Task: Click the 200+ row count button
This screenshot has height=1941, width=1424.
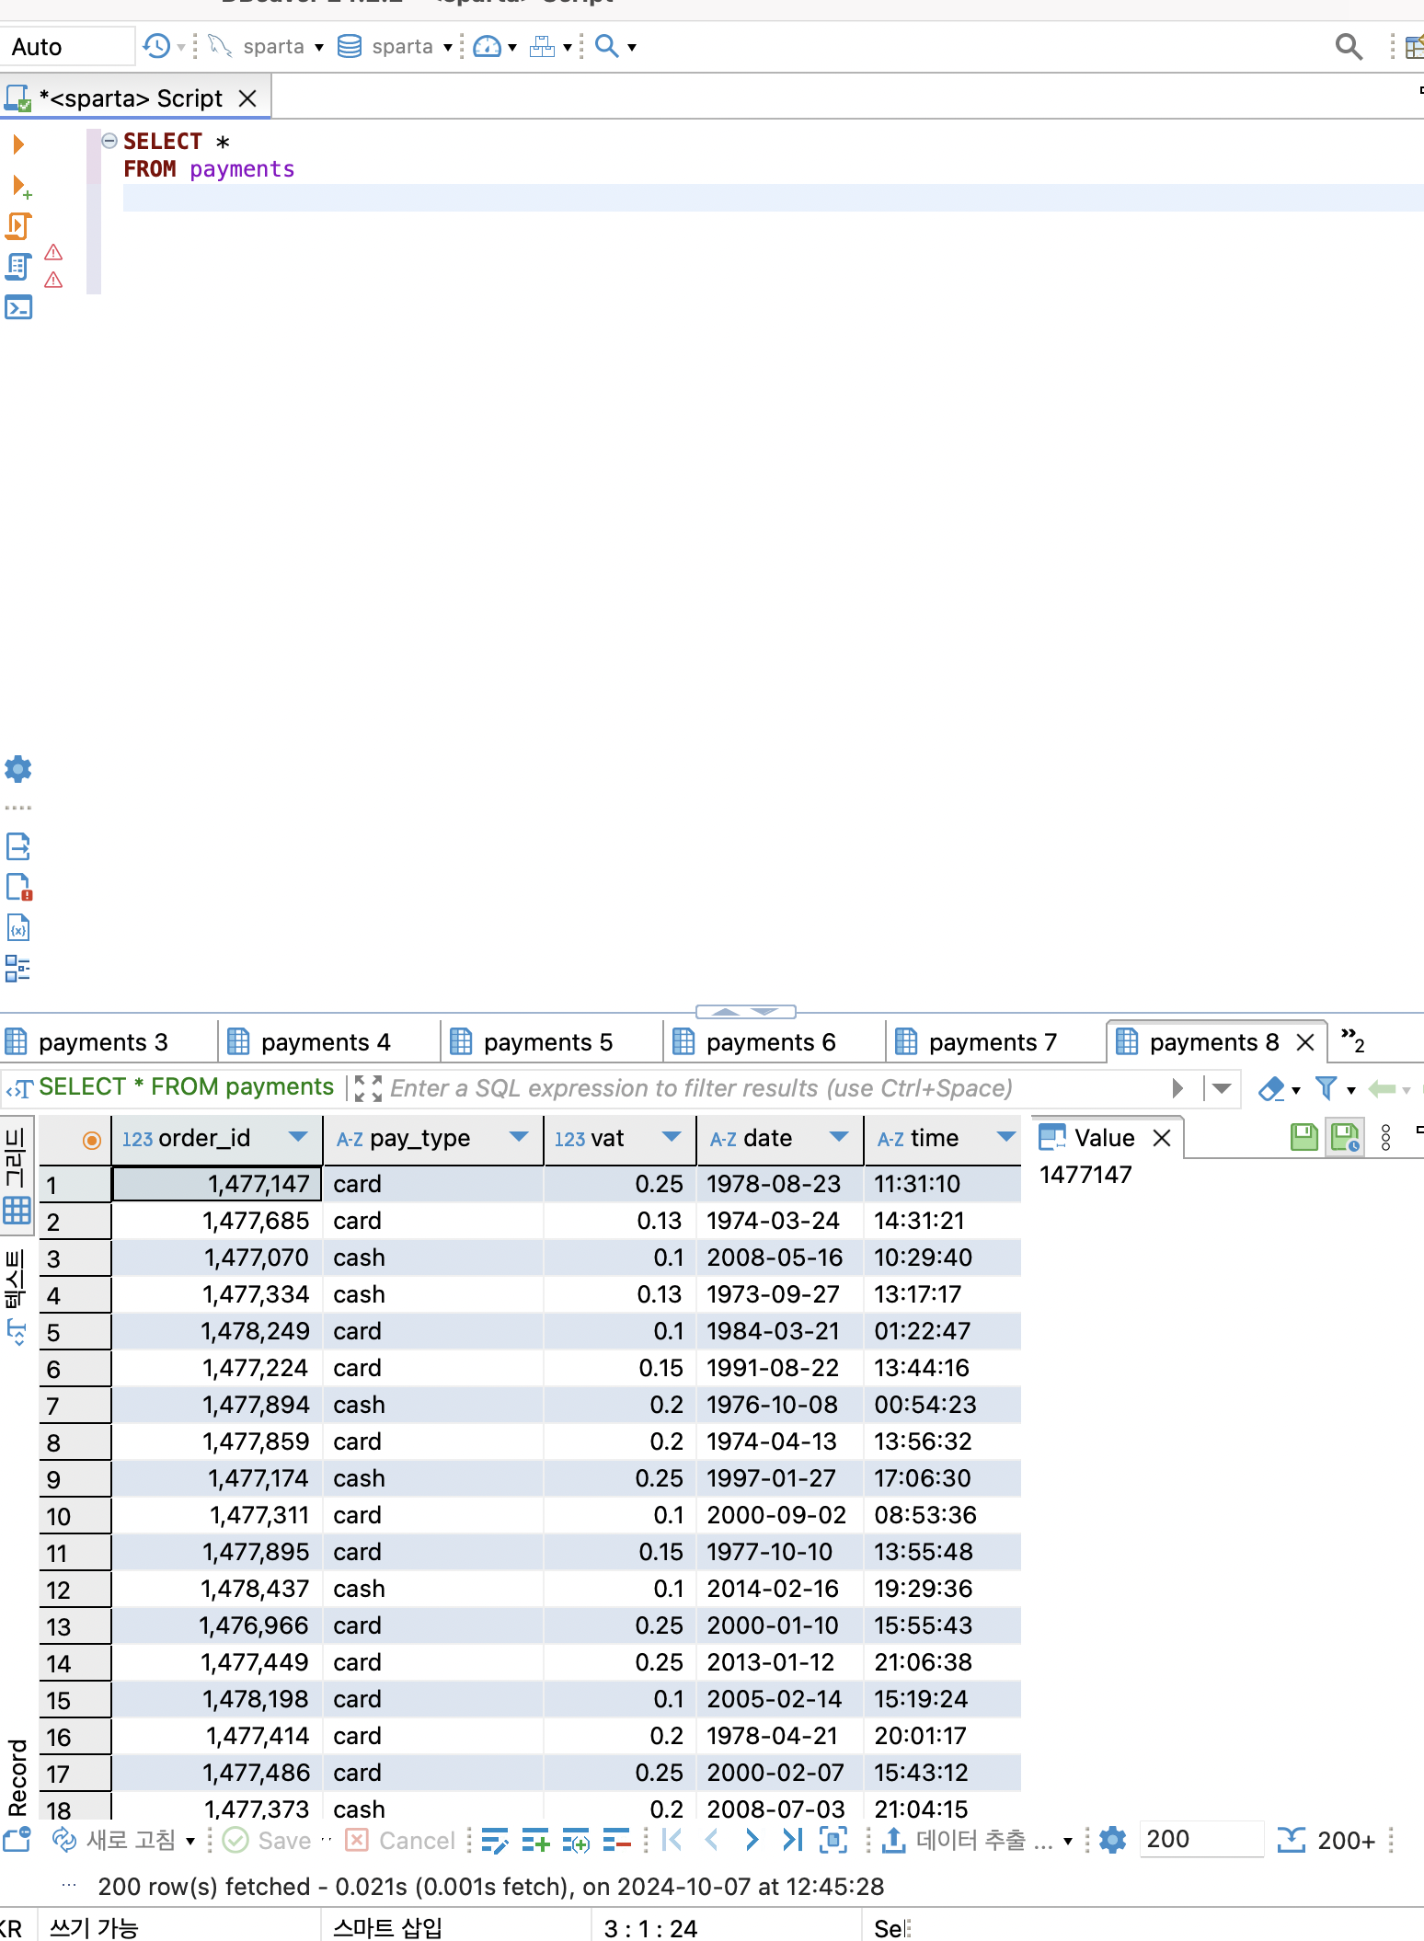Action: click(x=1326, y=1840)
